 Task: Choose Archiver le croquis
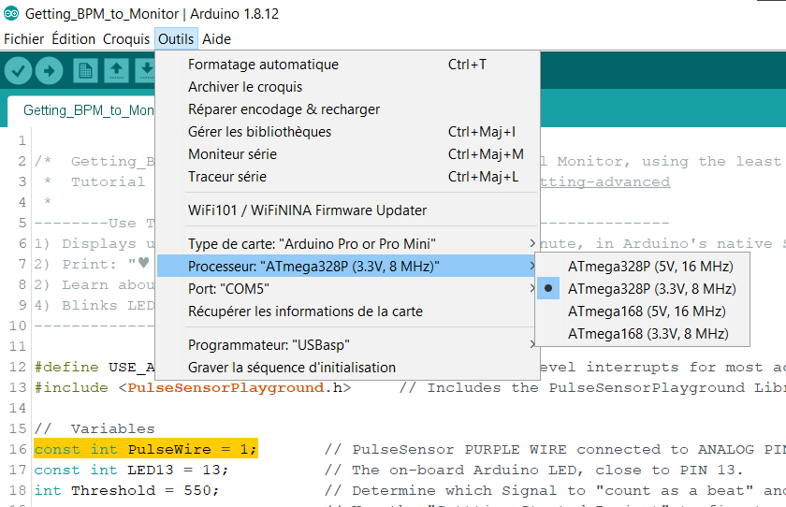pyautogui.click(x=348, y=87)
